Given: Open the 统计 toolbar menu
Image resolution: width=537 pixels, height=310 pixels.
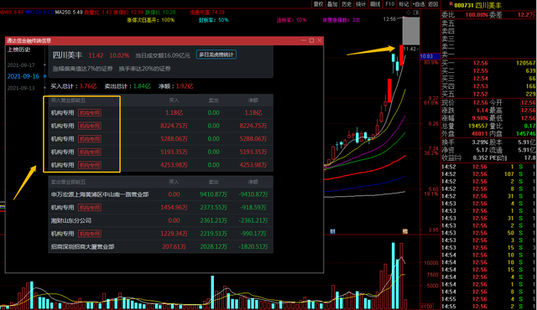Looking at the screenshot, I should 361,4.
